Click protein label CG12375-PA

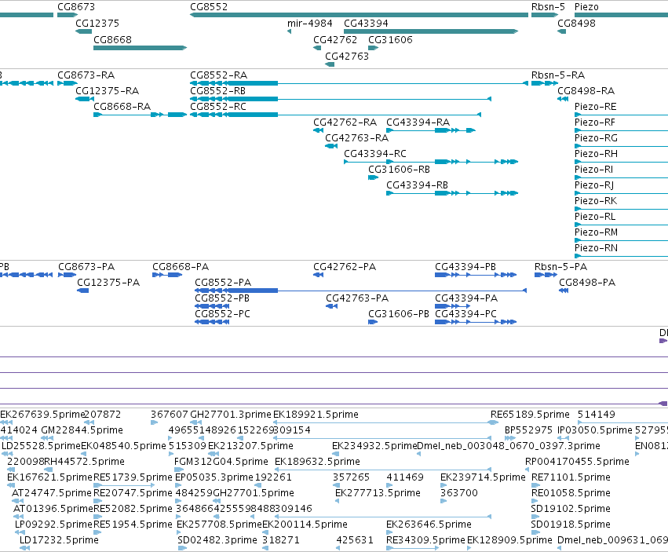tap(108, 283)
